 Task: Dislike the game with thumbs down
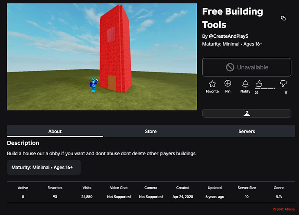click(x=283, y=83)
